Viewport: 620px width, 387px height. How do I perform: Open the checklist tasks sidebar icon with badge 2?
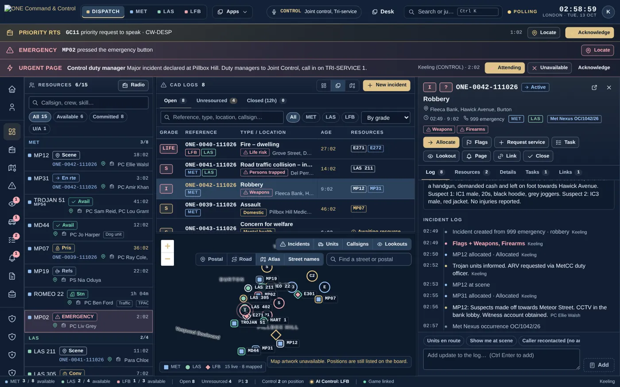click(x=12, y=240)
